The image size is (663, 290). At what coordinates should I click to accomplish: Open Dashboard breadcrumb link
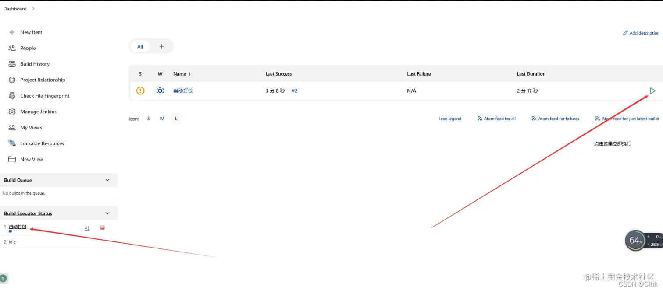(15, 9)
